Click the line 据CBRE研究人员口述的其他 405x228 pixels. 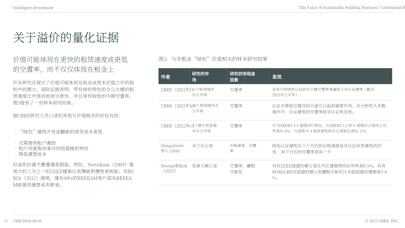tap(66, 115)
